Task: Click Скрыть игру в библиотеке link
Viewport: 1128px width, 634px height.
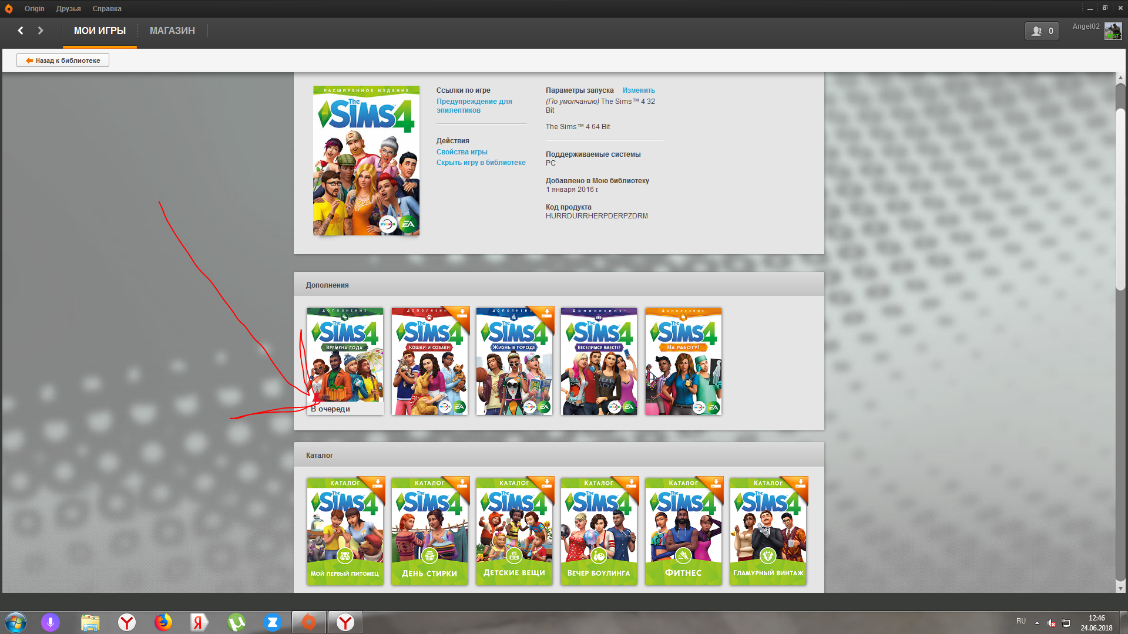Action: (x=481, y=163)
